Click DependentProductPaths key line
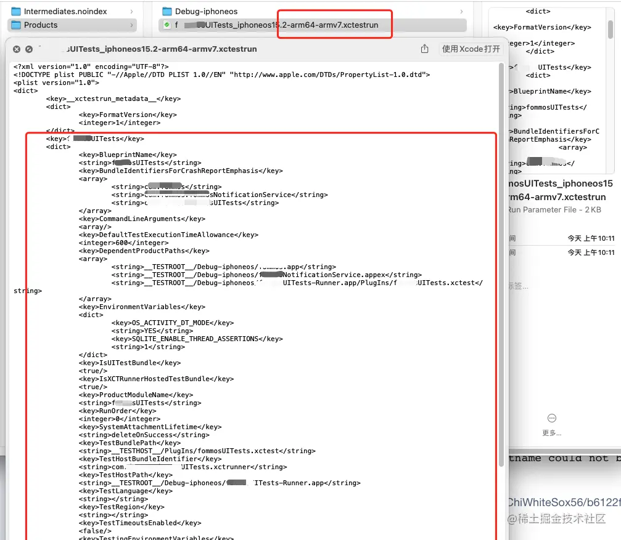Viewport: 621px width, 540px height. pyautogui.click(x=144, y=251)
